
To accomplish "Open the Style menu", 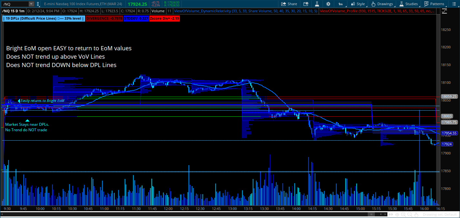I will (x=357, y=4).
